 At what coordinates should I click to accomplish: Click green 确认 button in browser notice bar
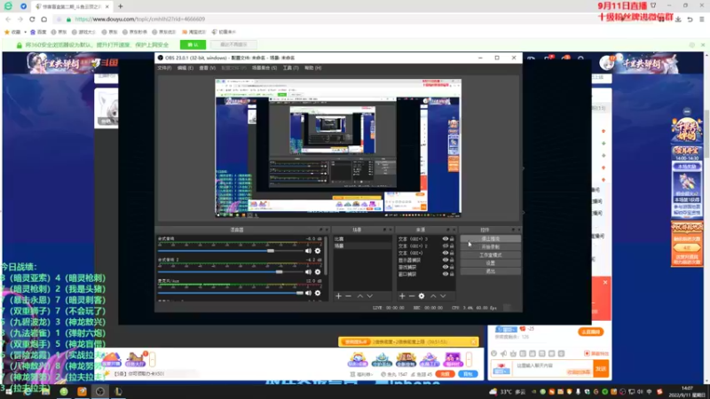pyautogui.click(x=193, y=45)
